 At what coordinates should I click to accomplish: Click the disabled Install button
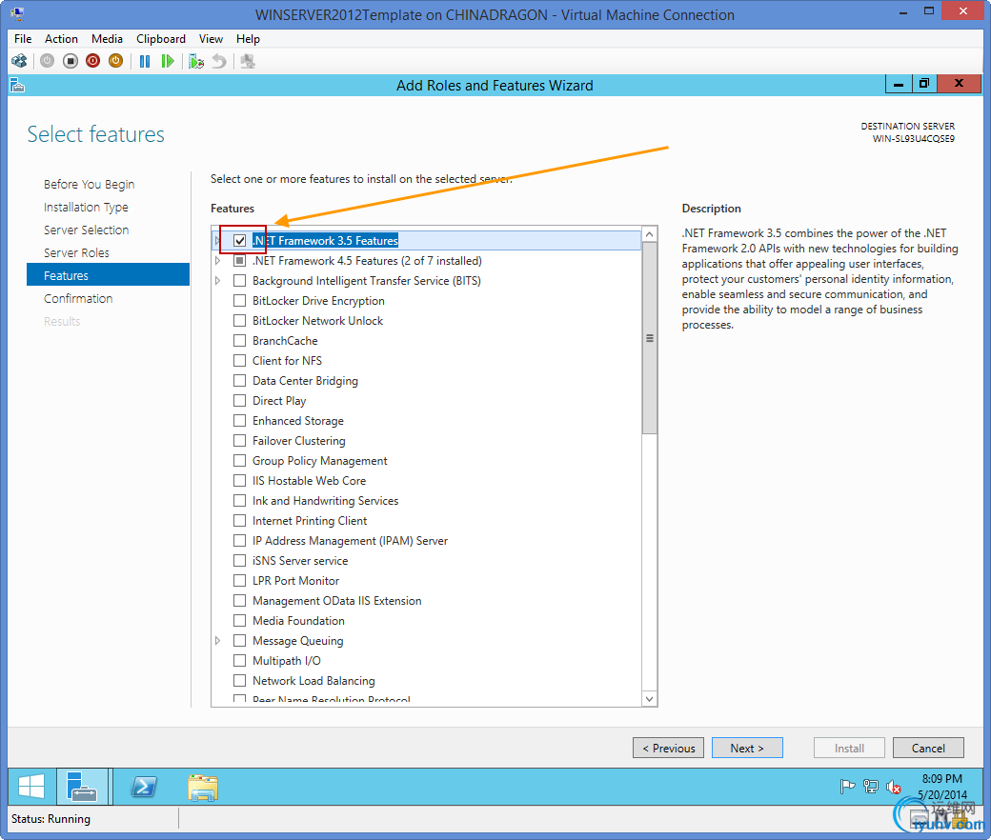click(849, 748)
